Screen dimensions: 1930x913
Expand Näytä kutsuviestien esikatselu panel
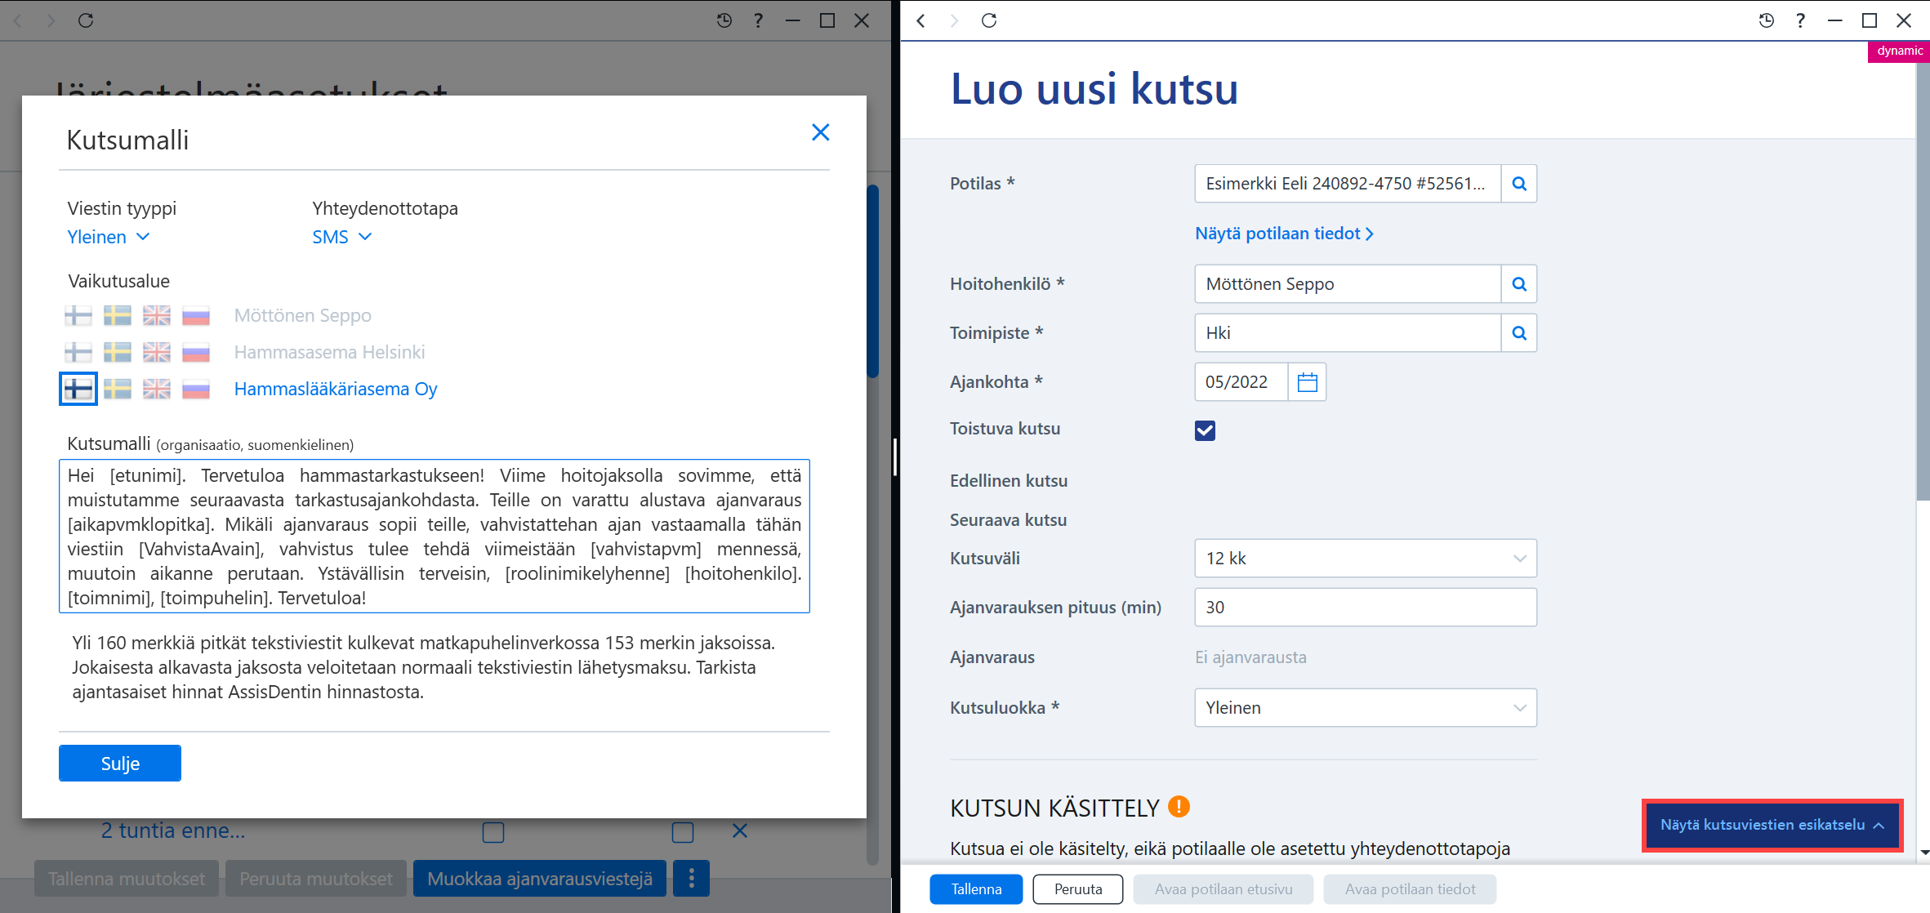(x=1772, y=825)
